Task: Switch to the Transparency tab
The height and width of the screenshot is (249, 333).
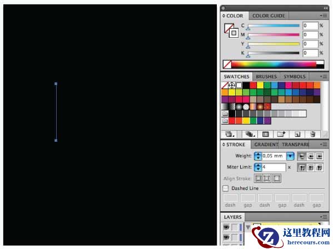Action: (295, 145)
